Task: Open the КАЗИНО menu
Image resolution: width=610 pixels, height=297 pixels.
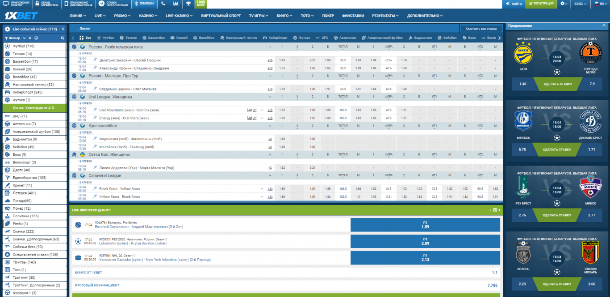Action: point(148,16)
